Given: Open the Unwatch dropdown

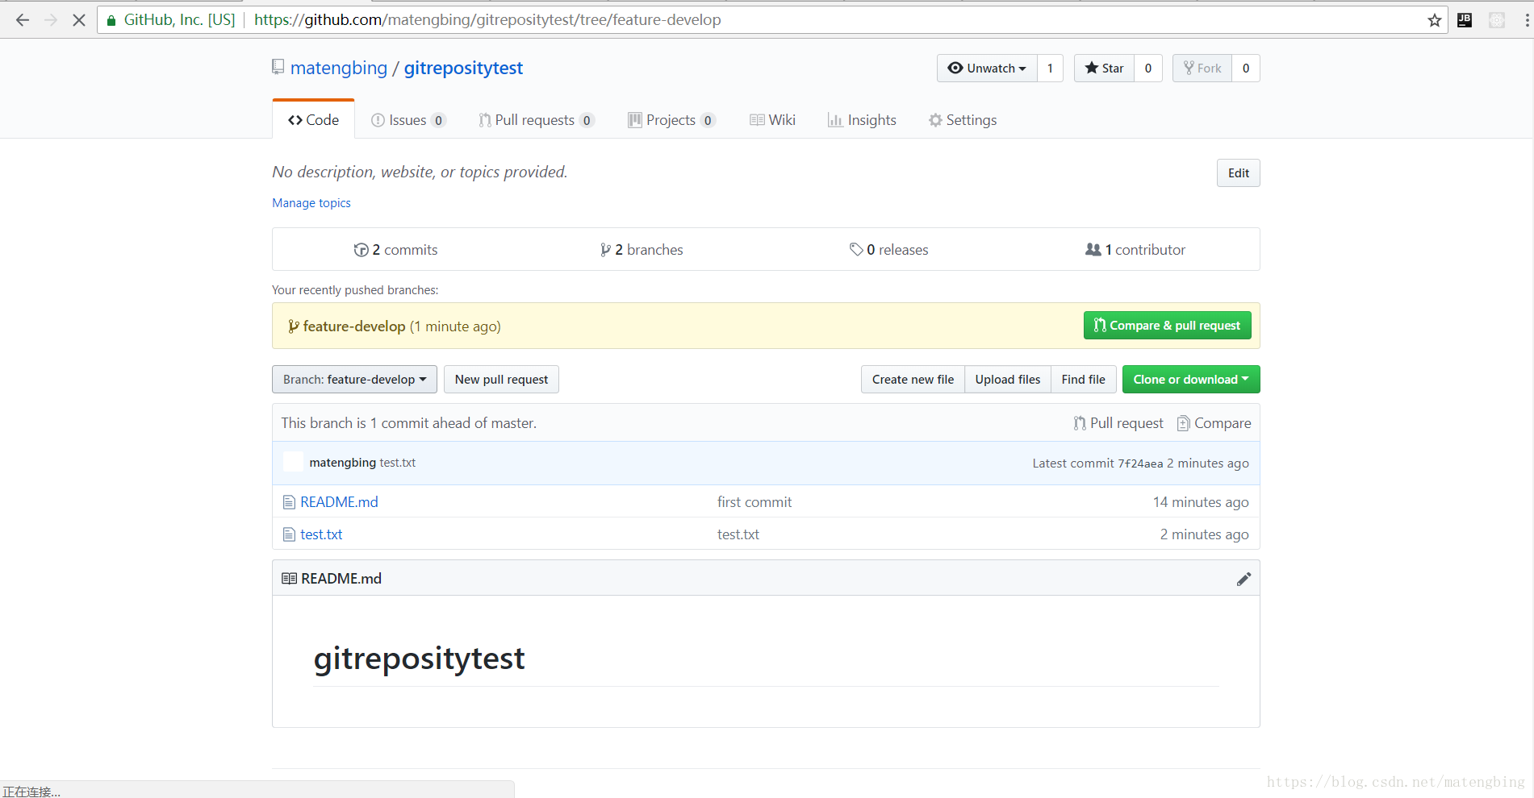Looking at the screenshot, I should pyautogui.click(x=987, y=69).
